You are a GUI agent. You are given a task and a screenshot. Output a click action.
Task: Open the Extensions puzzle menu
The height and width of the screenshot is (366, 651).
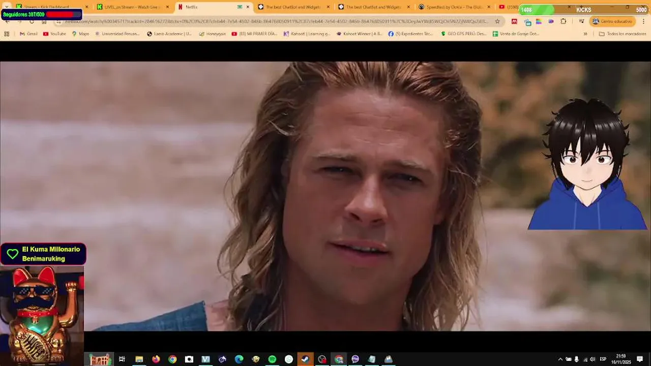pos(563,21)
